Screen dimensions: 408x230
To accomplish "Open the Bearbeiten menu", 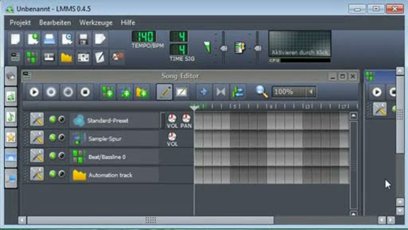I will point(55,23).
